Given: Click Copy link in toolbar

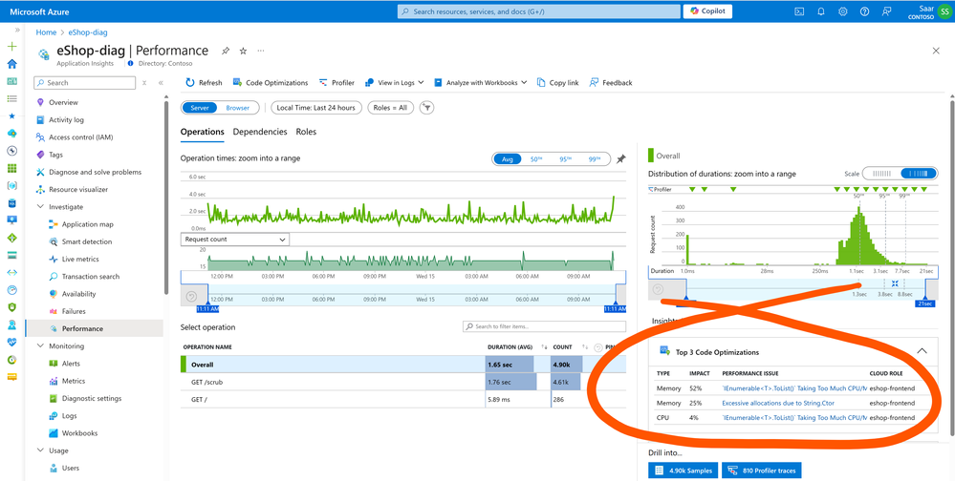Looking at the screenshot, I should click(558, 83).
